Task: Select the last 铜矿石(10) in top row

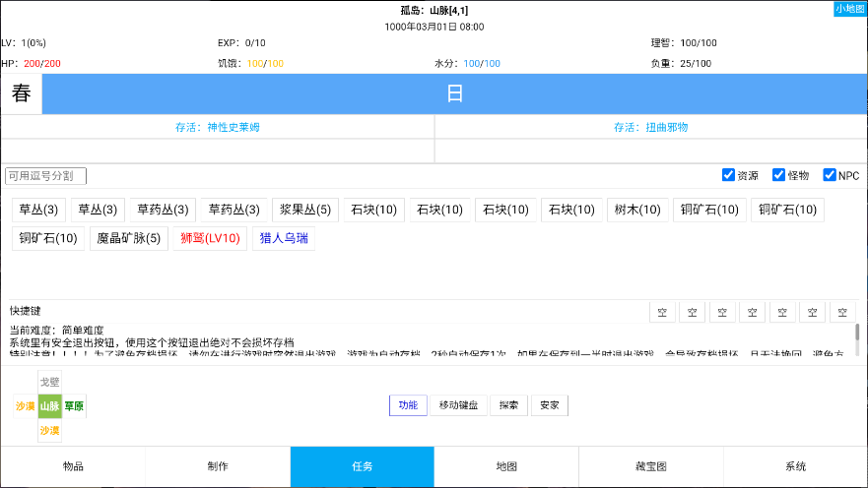Action: click(788, 210)
